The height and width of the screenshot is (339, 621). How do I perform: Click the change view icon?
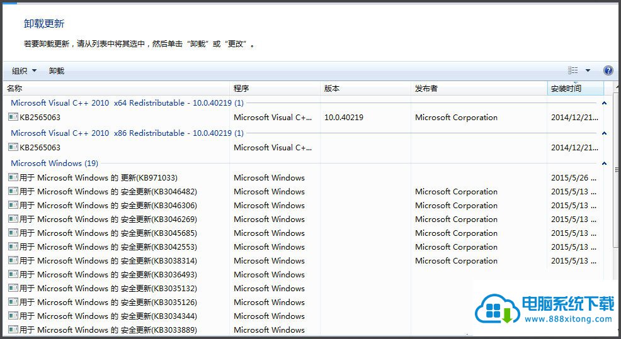click(573, 70)
